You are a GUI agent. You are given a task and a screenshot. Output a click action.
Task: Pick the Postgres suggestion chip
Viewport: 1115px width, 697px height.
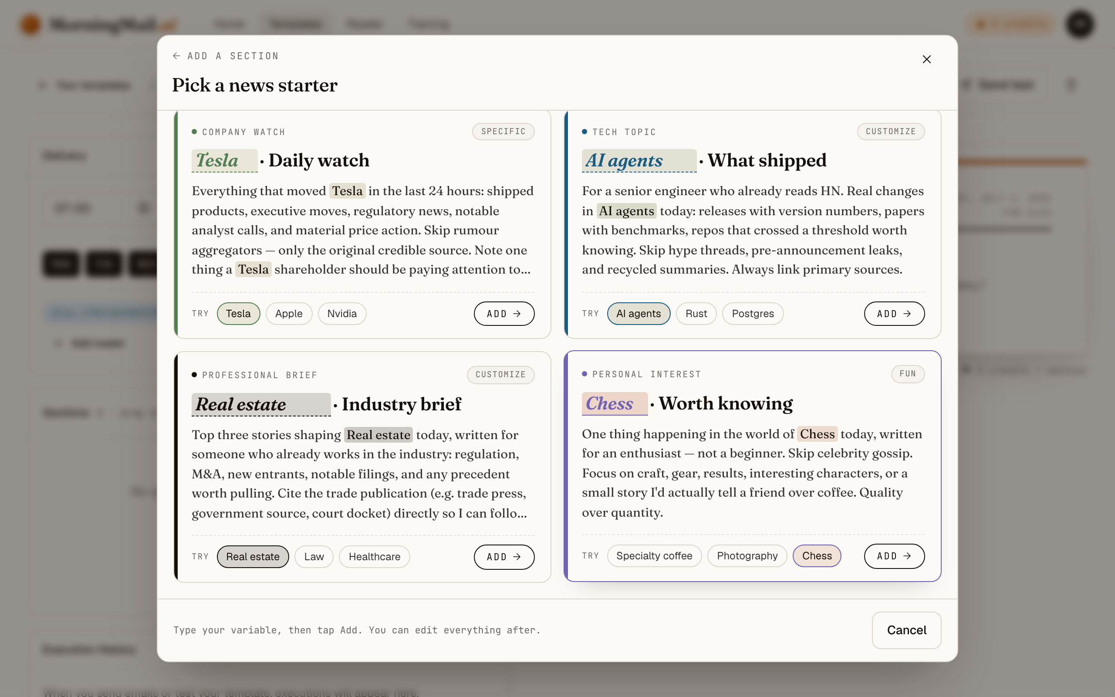click(753, 314)
